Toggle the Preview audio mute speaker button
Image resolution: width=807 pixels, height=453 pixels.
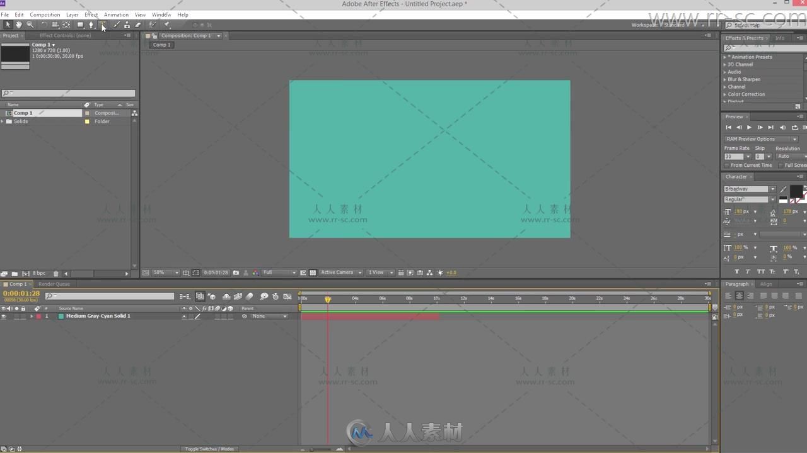pyautogui.click(x=783, y=128)
